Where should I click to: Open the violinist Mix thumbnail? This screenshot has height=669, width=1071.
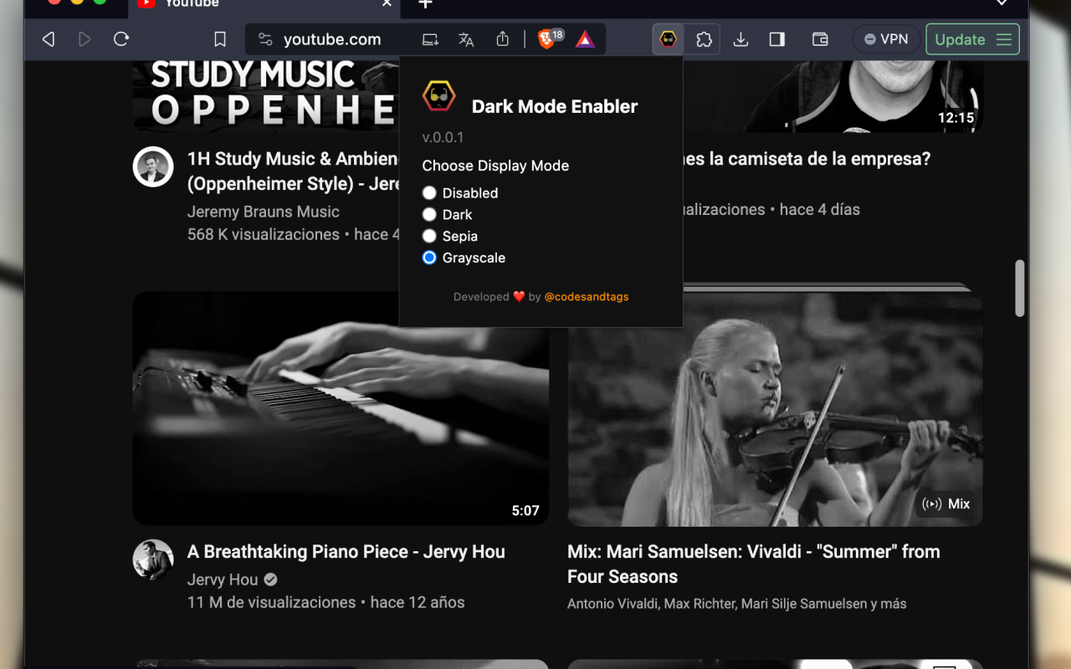click(x=775, y=409)
